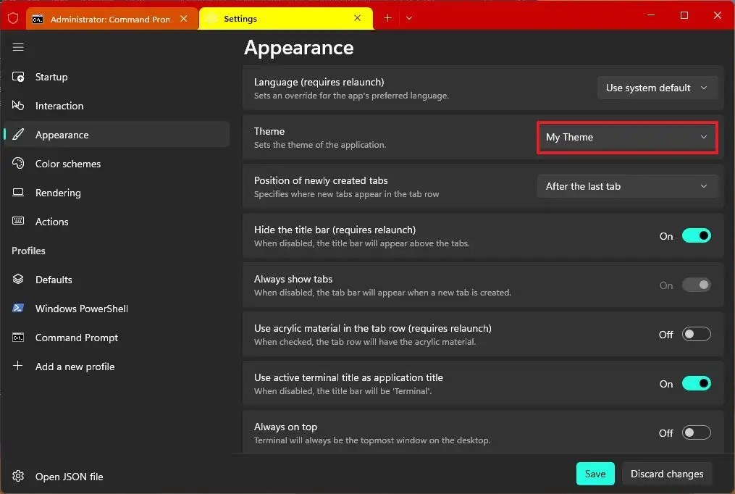The image size is (735, 494).
Task: Open the Language override dropdown
Action: click(656, 88)
